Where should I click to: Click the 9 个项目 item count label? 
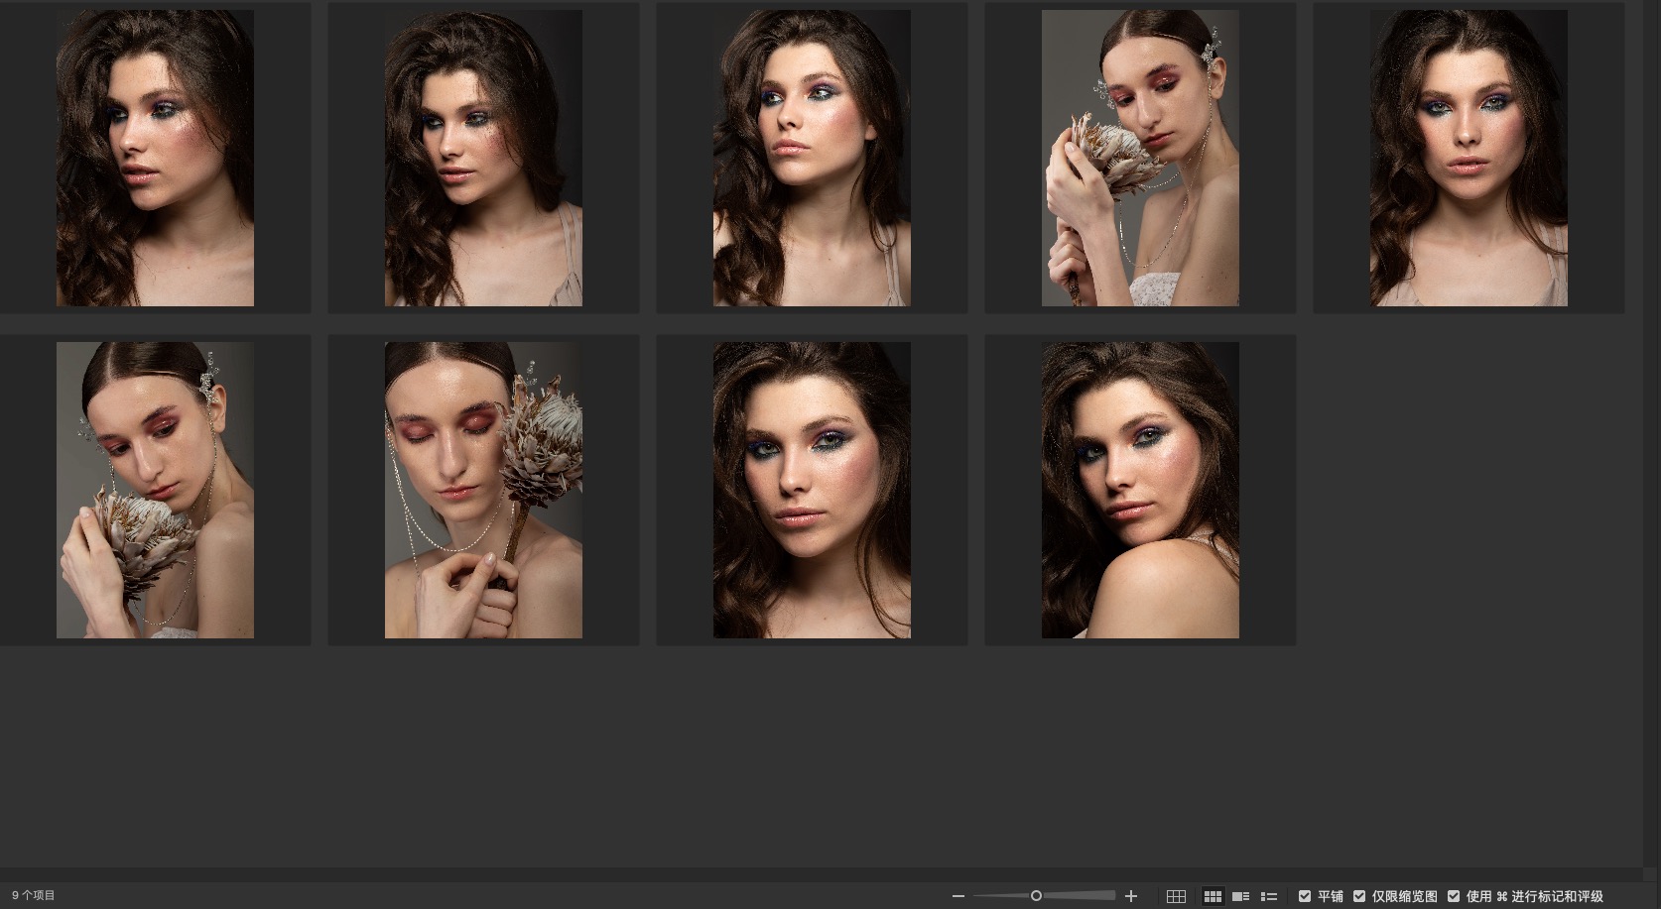[34, 896]
